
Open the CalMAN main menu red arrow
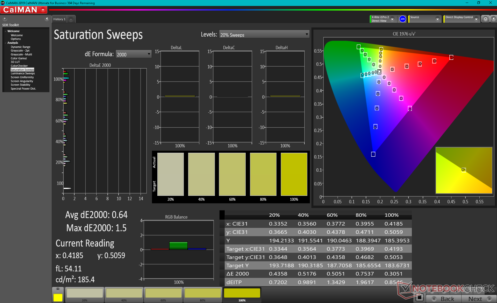tap(43, 10)
